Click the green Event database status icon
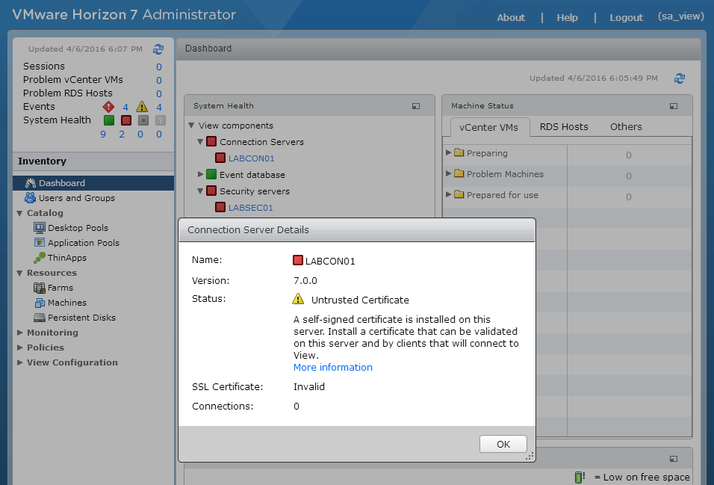 tap(211, 175)
